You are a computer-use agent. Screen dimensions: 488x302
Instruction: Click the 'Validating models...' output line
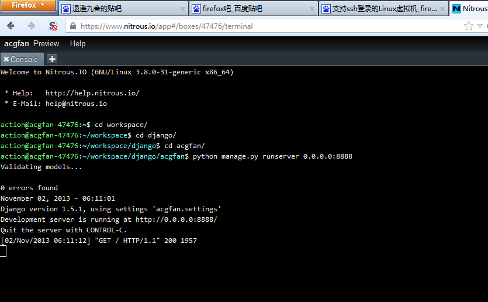[x=41, y=167]
